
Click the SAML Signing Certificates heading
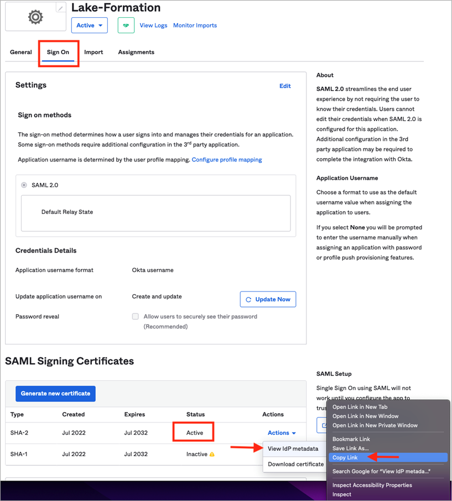click(69, 361)
